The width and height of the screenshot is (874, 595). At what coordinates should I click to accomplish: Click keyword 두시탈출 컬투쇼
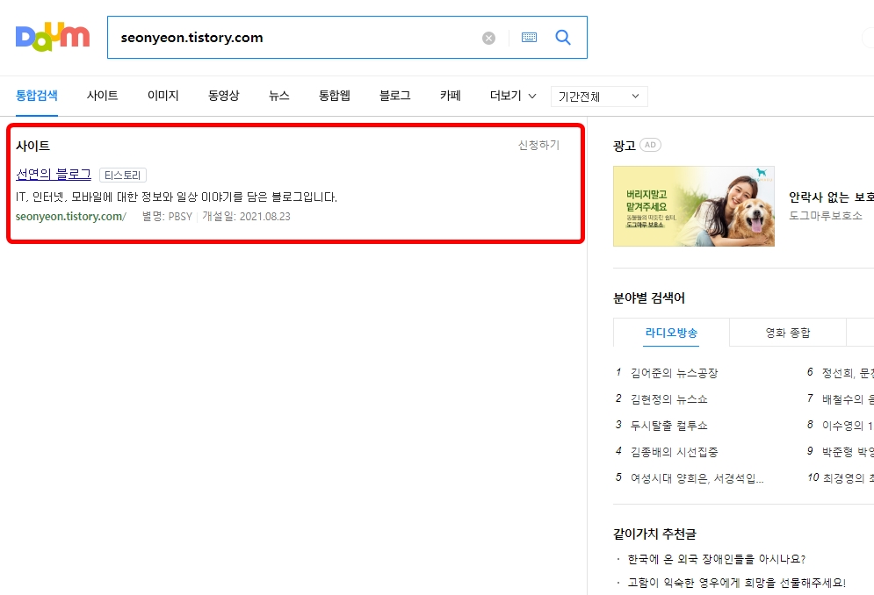click(x=668, y=425)
